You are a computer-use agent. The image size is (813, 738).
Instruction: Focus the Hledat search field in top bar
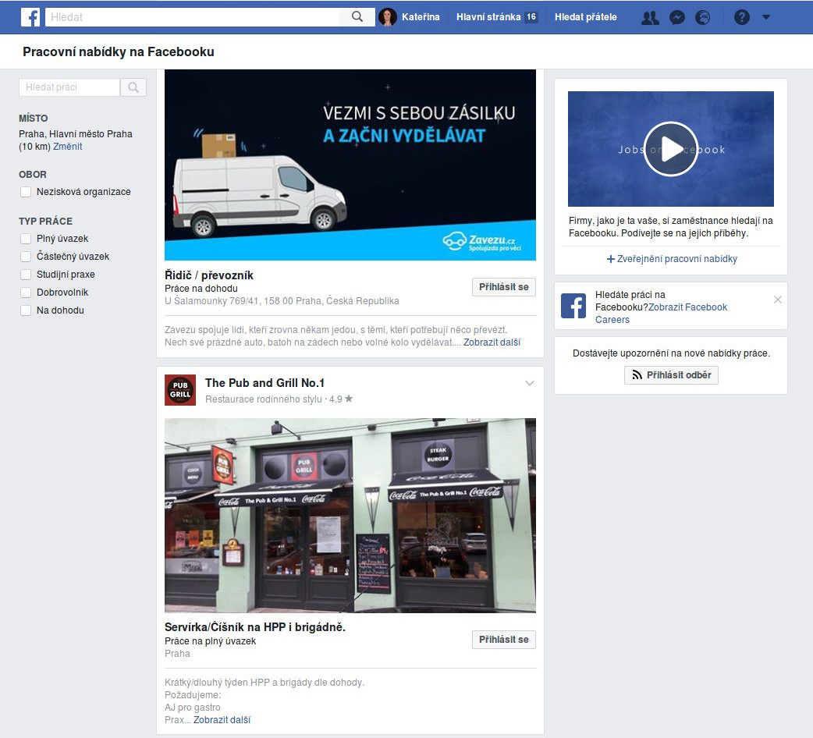coord(193,17)
